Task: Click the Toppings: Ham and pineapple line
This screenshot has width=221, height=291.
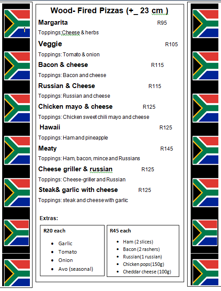Action: click(x=73, y=138)
